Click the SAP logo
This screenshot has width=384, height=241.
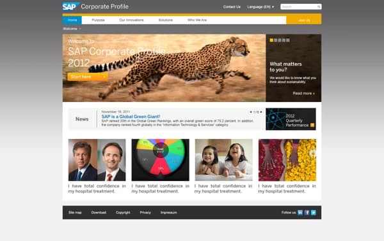pyautogui.click(x=70, y=6)
